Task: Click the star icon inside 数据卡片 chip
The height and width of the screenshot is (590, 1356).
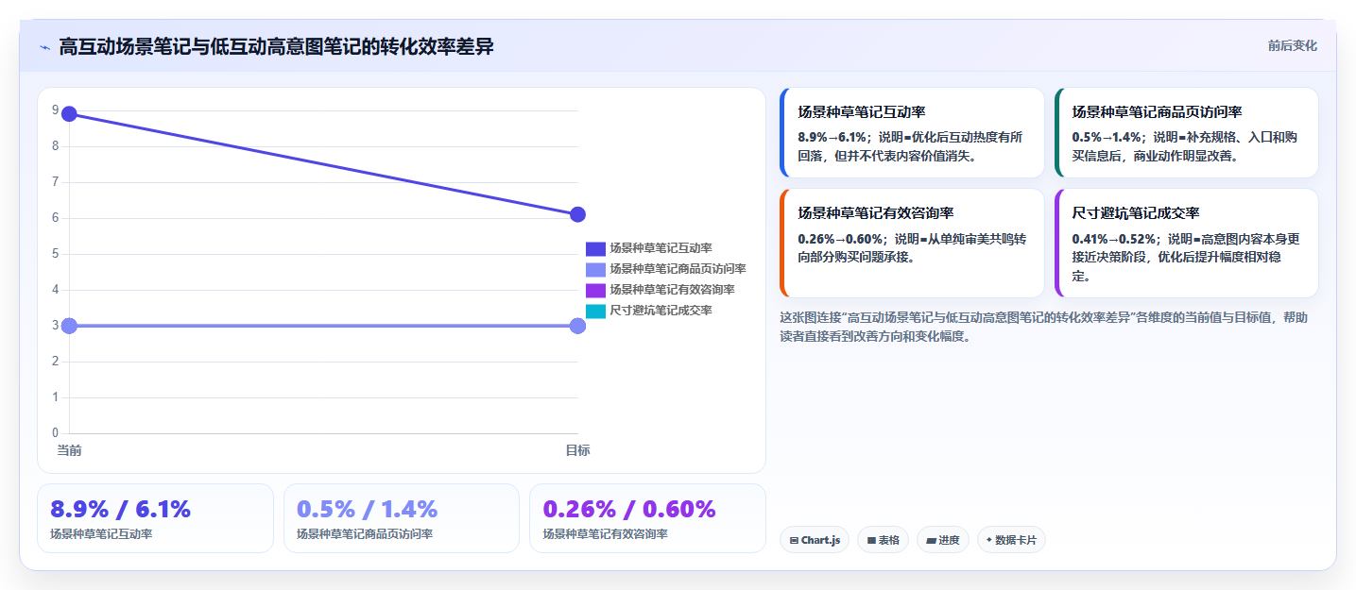Action: 989,540
